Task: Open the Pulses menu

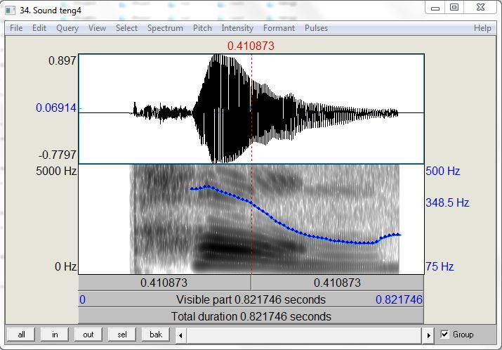Action: (x=316, y=28)
